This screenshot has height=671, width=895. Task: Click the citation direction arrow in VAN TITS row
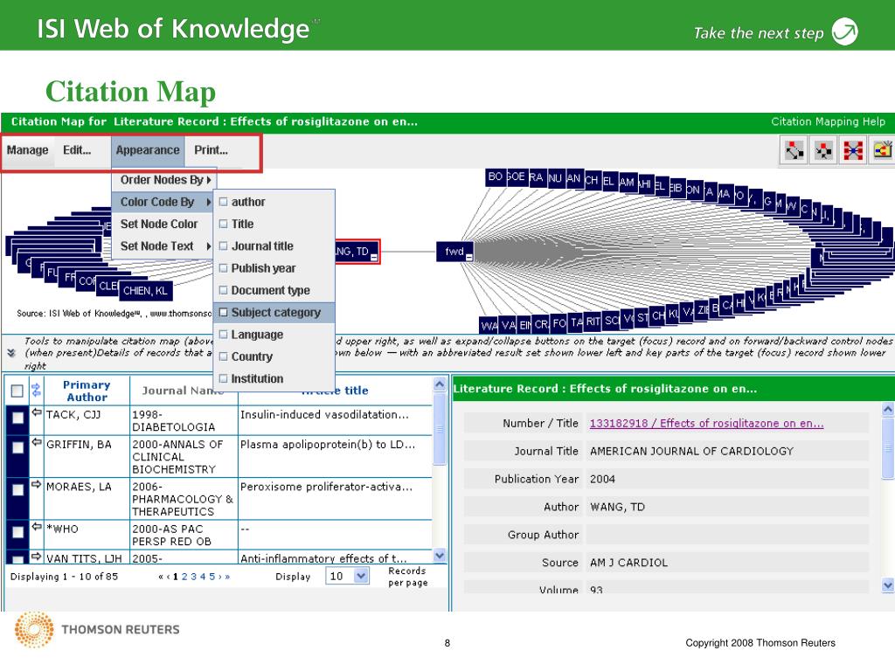[37, 557]
